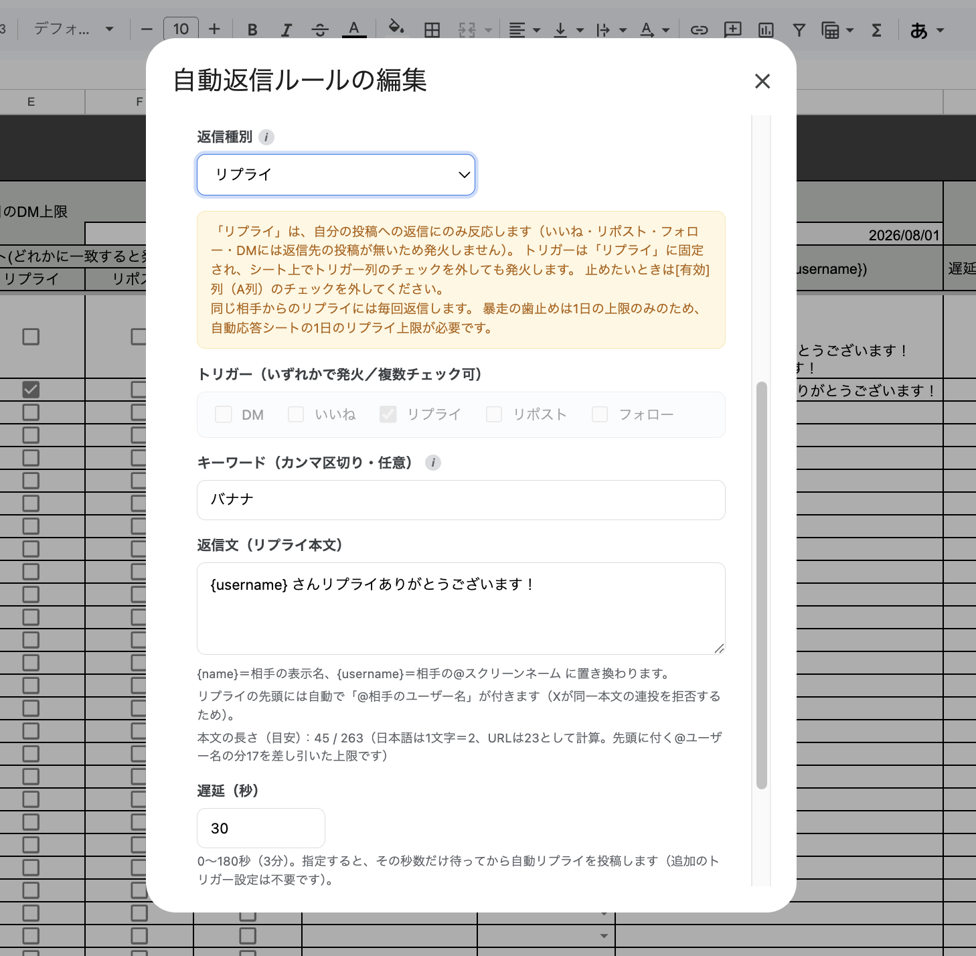Grab the textarea resize handle
Screen dimensions: 976x956
(719, 648)
